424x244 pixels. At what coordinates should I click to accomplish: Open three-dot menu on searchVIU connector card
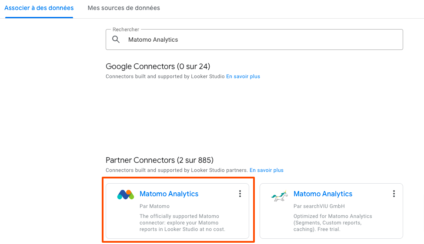tap(394, 194)
